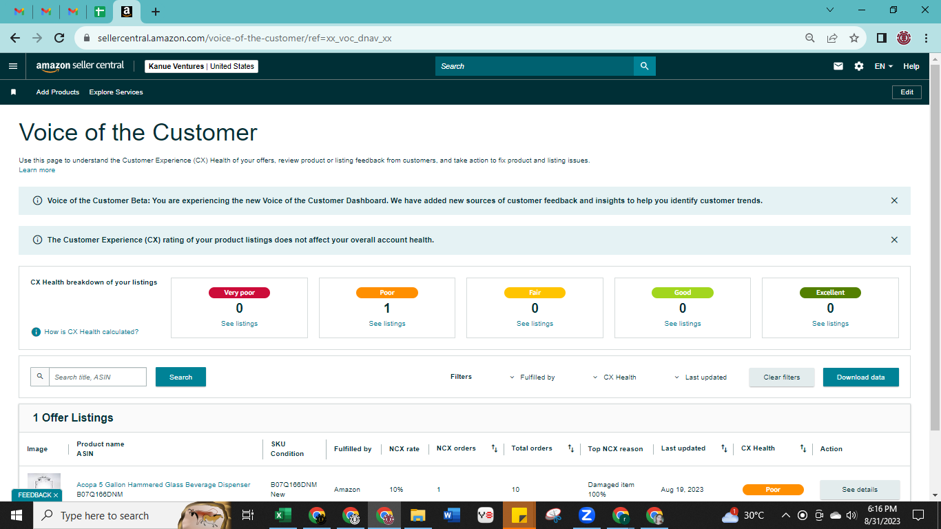Reload the current browser page

point(59,38)
